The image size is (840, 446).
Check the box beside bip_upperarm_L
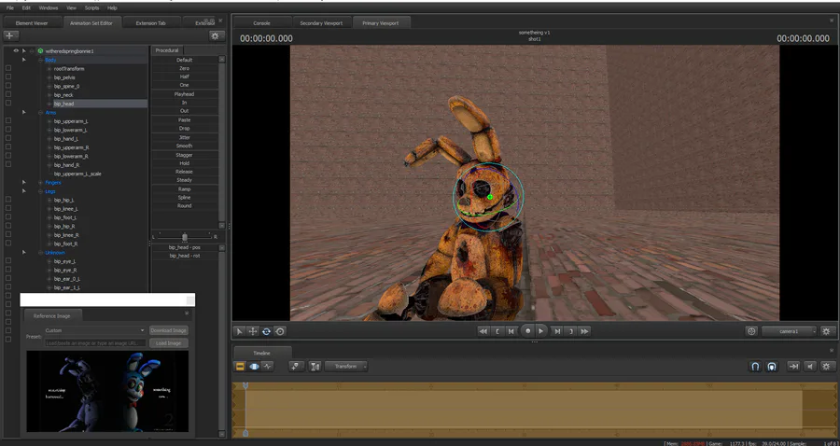8,120
